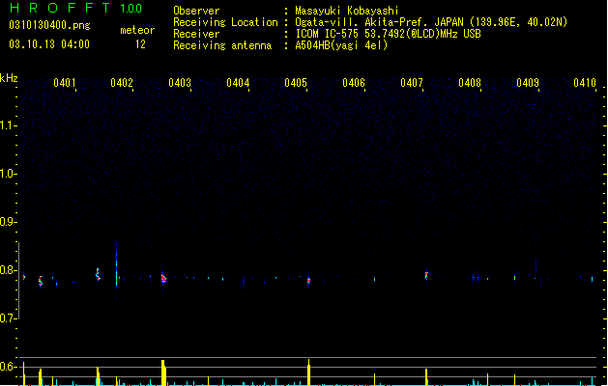This screenshot has width=608, height=386.
Task: Click the 1.0 kHz axis label
Action: [x=8, y=174]
